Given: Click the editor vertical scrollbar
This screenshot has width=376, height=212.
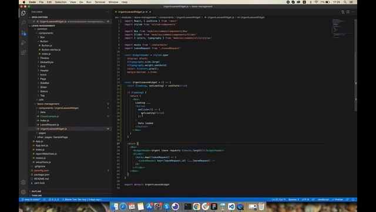Looking at the screenshot, I should [355, 65].
